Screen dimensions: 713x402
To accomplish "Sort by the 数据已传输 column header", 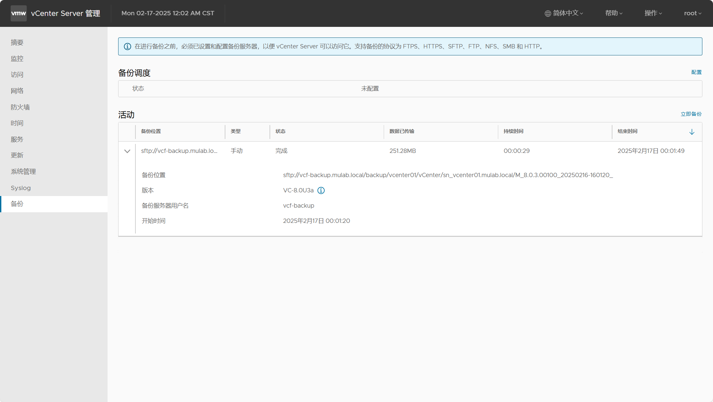I will tap(402, 131).
